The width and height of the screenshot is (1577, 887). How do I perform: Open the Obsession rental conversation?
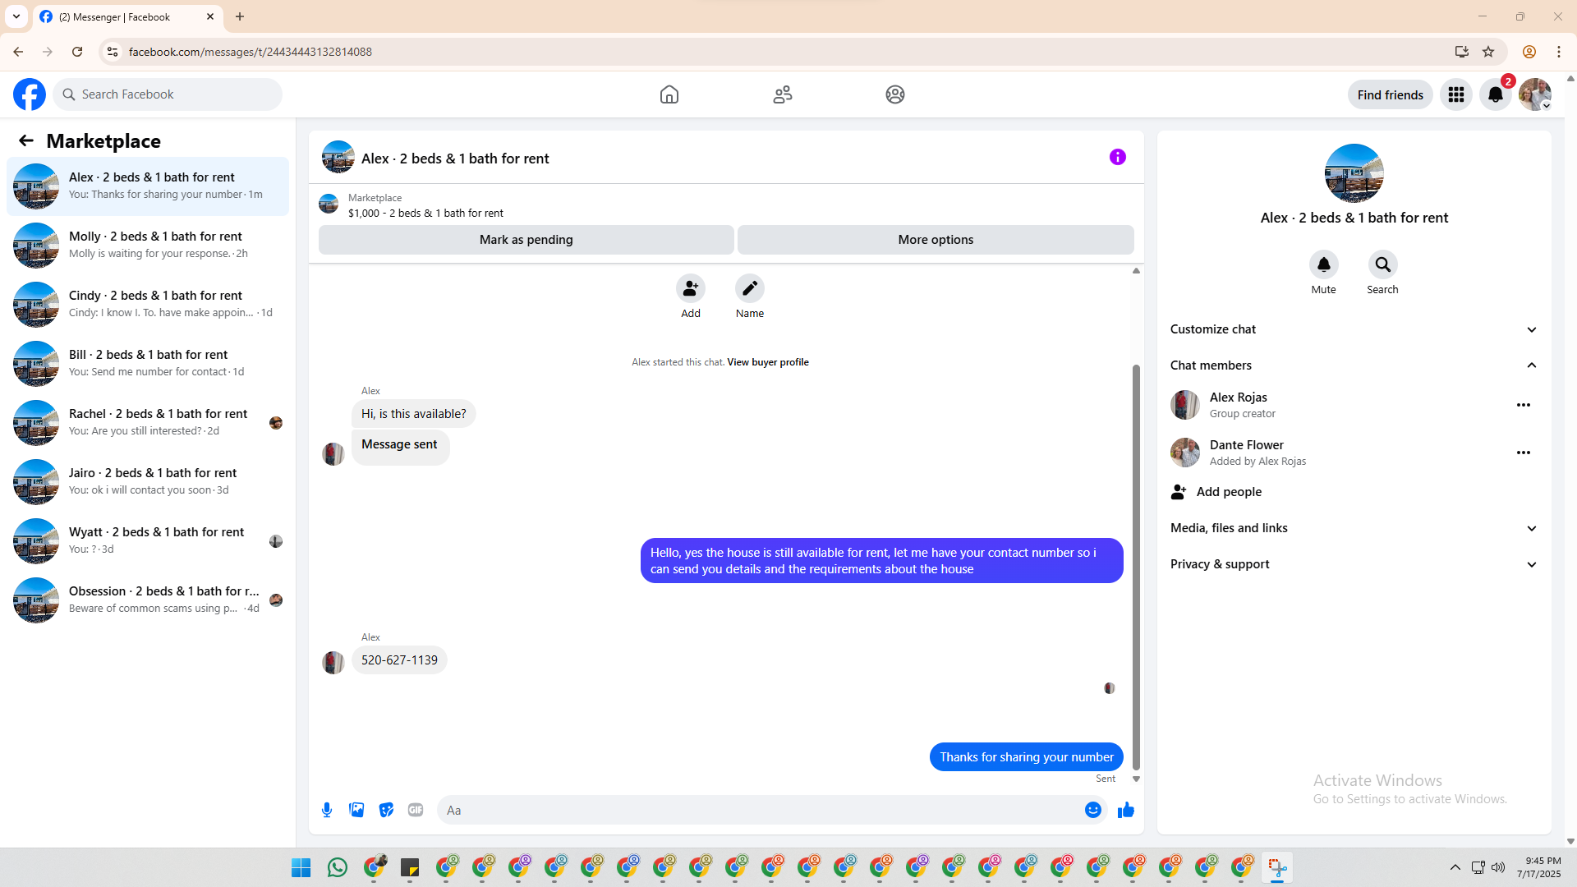[148, 600]
